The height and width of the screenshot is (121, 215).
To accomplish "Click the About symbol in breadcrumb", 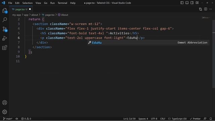I will pyautogui.click(x=63, y=15).
